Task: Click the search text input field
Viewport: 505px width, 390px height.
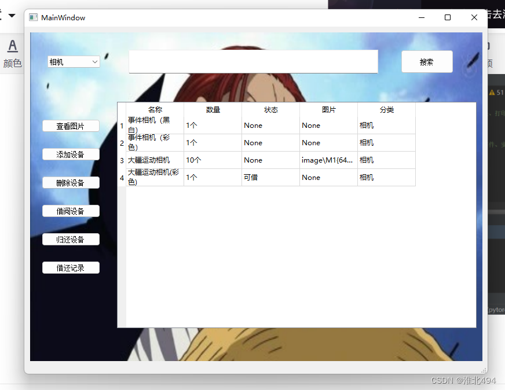Action: coord(254,61)
